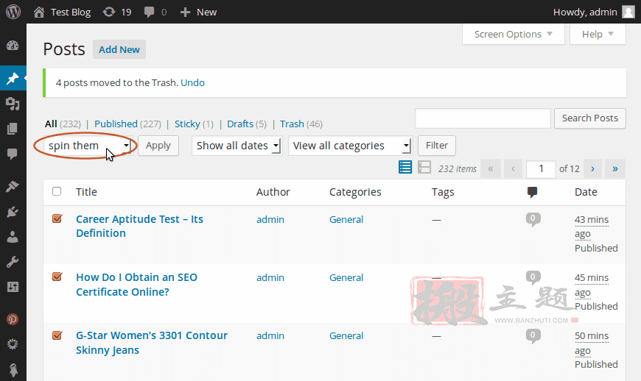The height and width of the screenshot is (381, 641).
Task: Switch to list view mode
Action: (405, 167)
